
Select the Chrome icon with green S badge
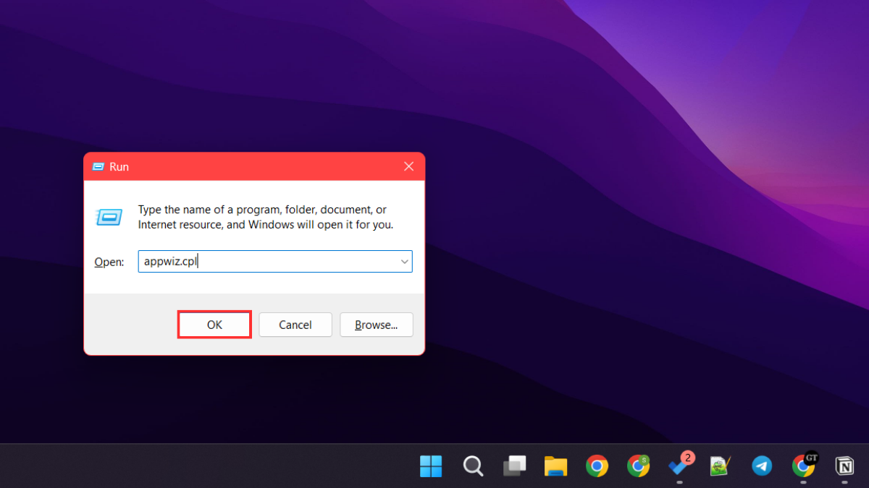(638, 466)
